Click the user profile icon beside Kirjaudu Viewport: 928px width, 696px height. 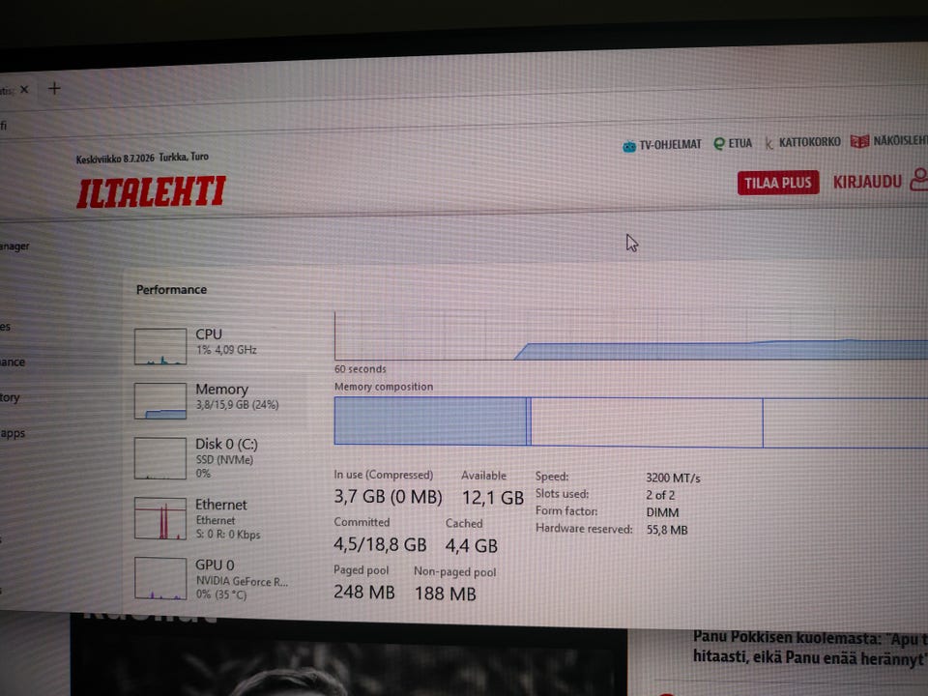(919, 180)
